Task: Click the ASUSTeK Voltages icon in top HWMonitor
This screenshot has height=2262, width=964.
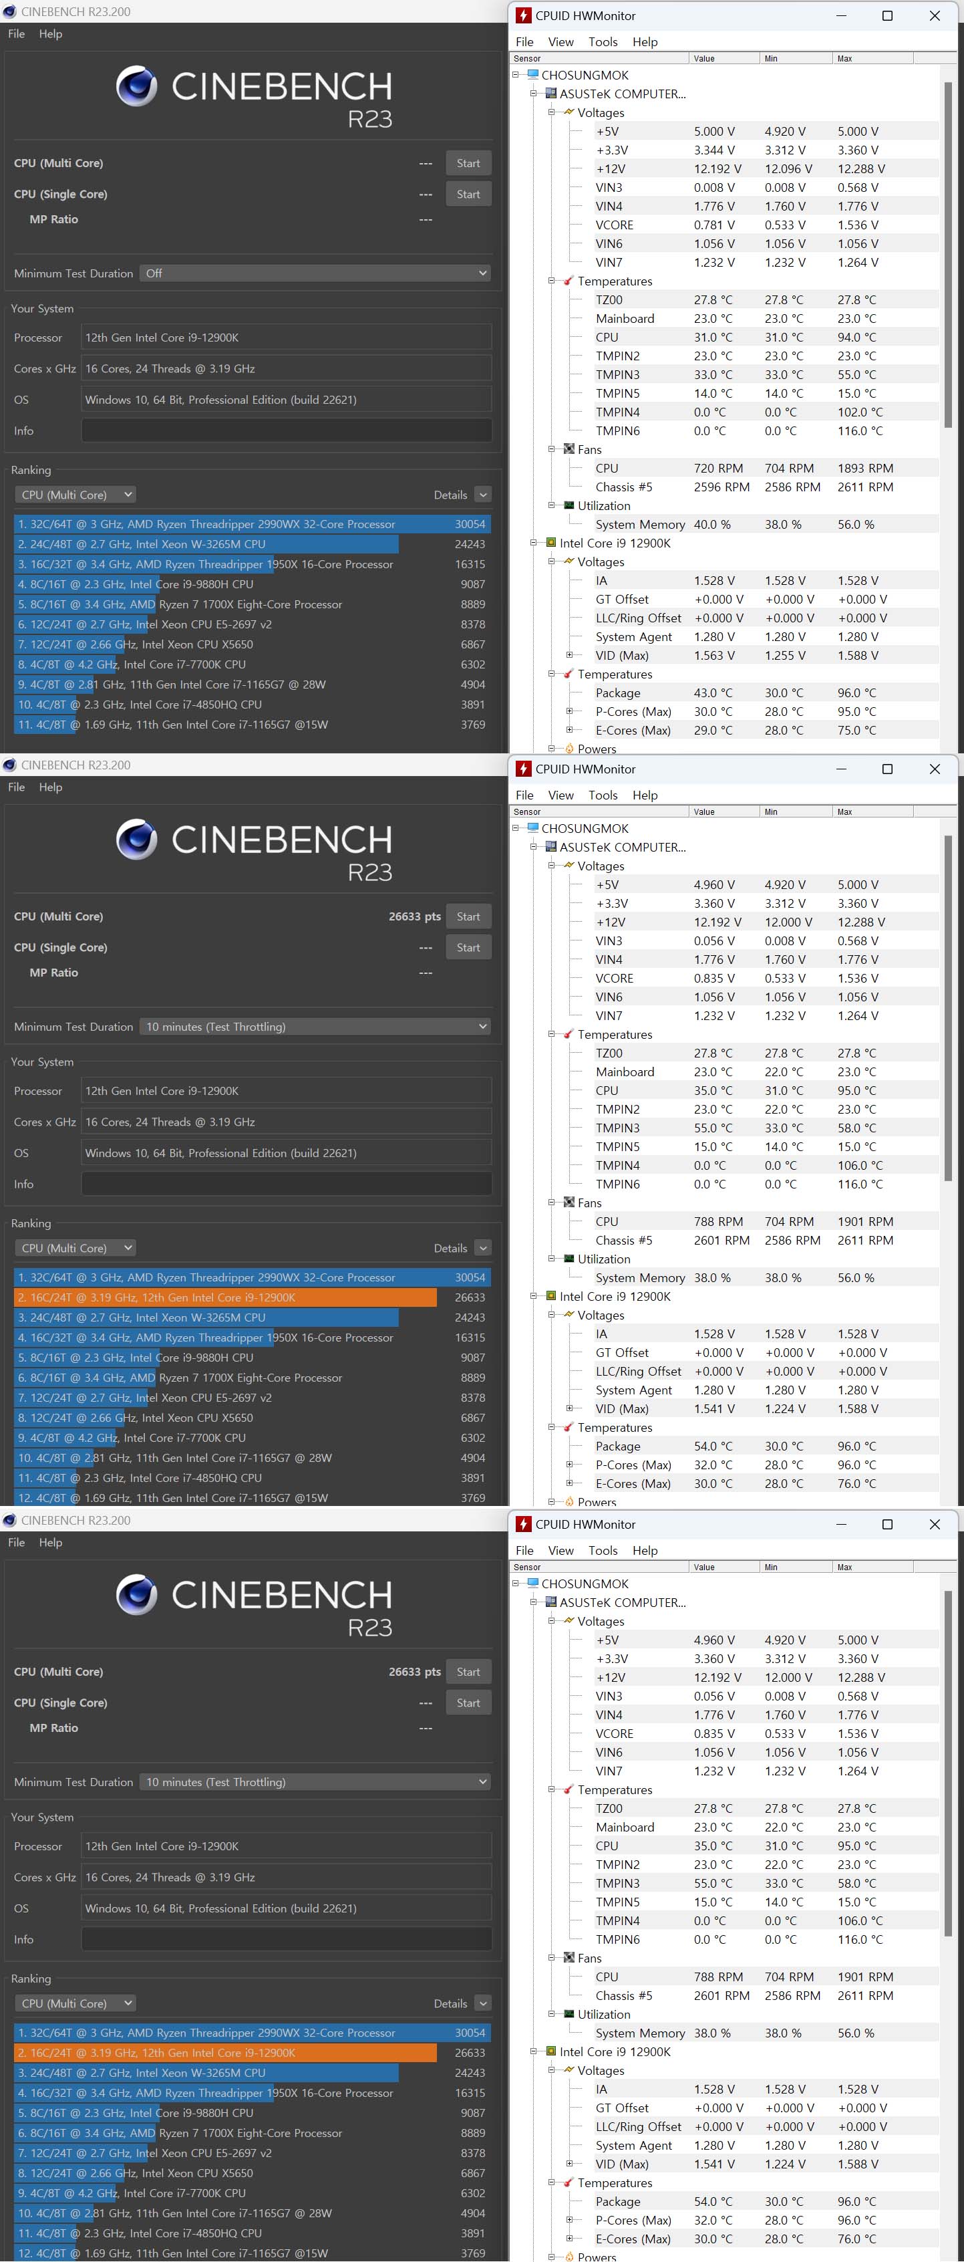Action: pos(569,112)
